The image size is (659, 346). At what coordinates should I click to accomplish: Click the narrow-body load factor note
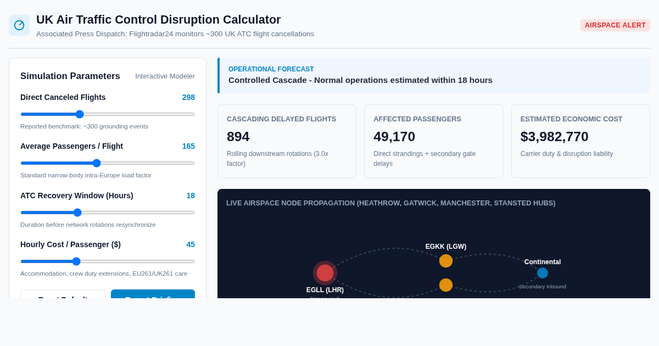tap(86, 175)
